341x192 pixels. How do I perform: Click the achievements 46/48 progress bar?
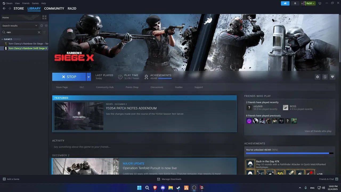[290, 153]
